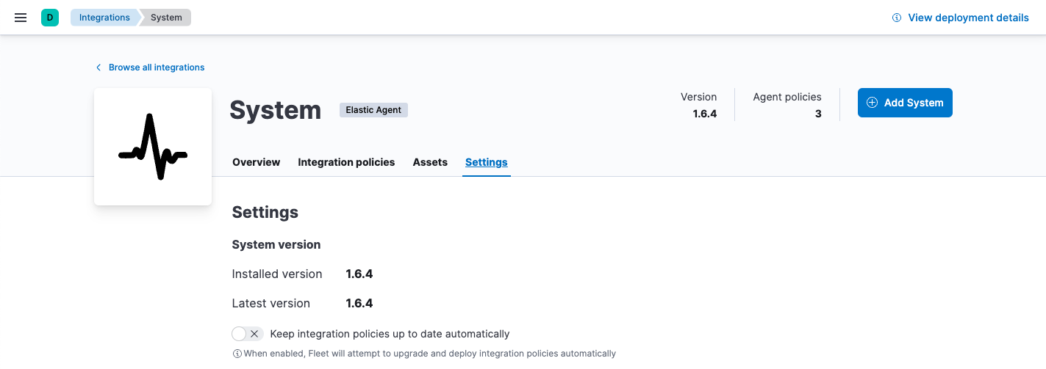Click the plus icon in Add System button
The height and width of the screenshot is (369, 1046).
pos(873,103)
